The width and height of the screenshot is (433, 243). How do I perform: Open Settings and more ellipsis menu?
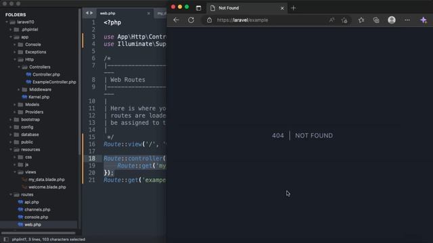click(407, 20)
